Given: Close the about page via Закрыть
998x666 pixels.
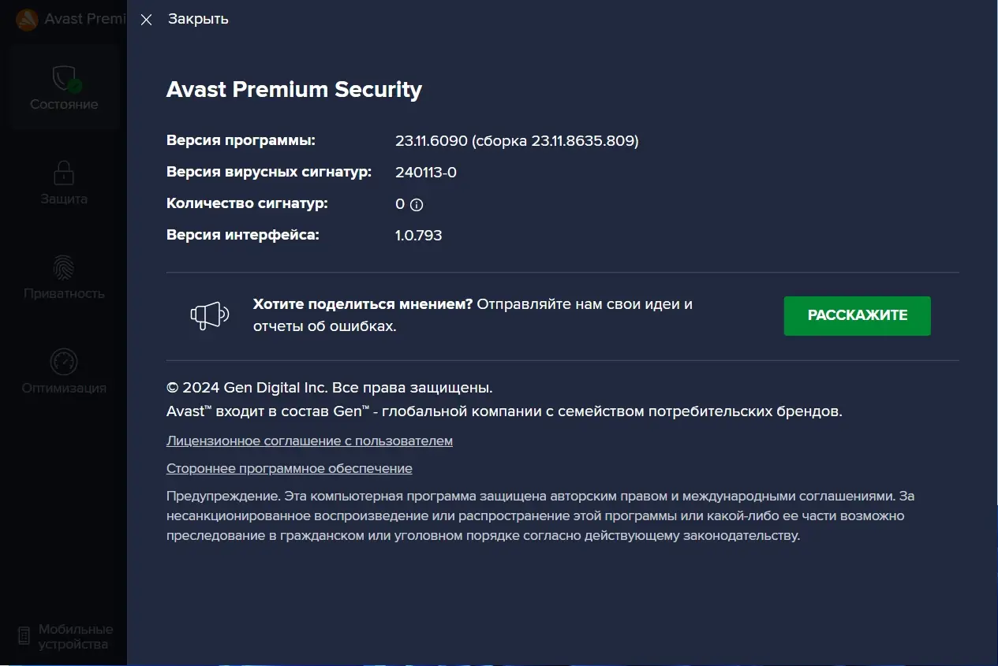Looking at the screenshot, I should 146,20.
